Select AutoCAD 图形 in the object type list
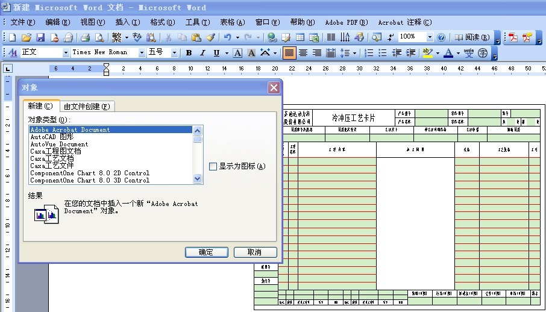The height and width of the screenshot is (312, 546). point(52,137)
